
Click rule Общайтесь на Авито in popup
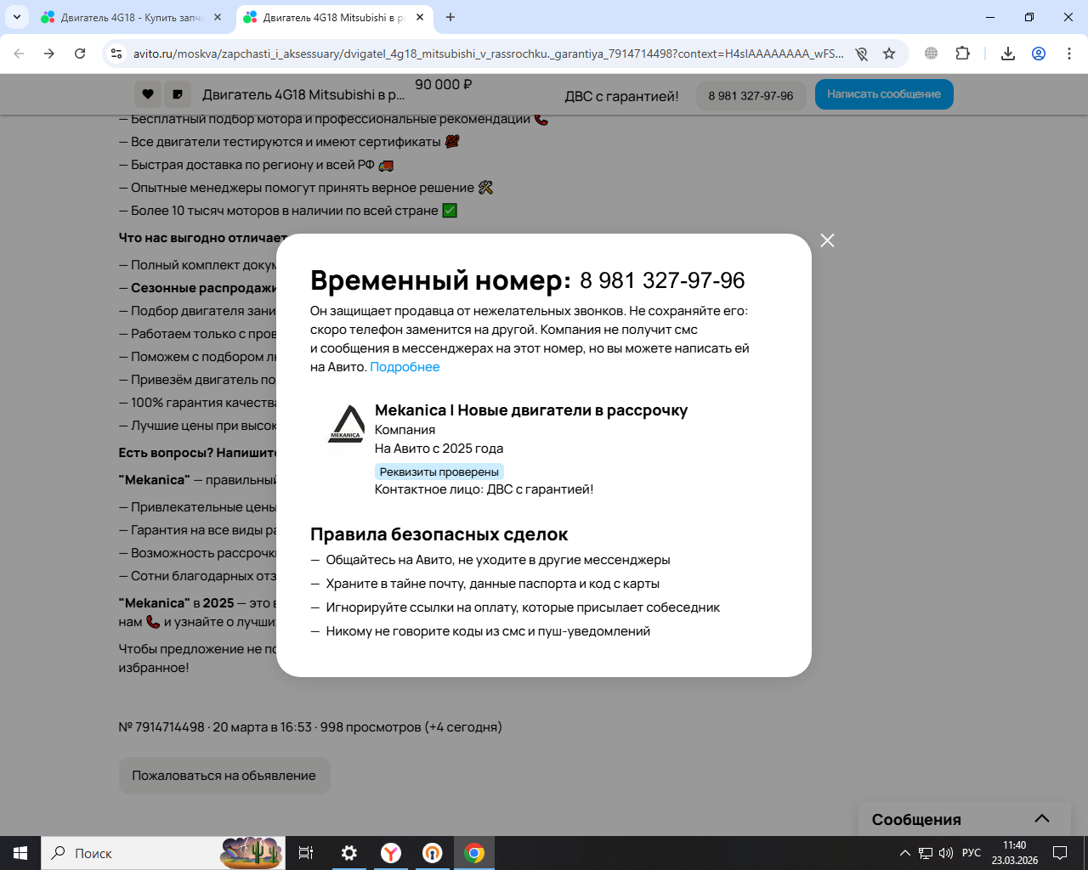pos(498,560)
